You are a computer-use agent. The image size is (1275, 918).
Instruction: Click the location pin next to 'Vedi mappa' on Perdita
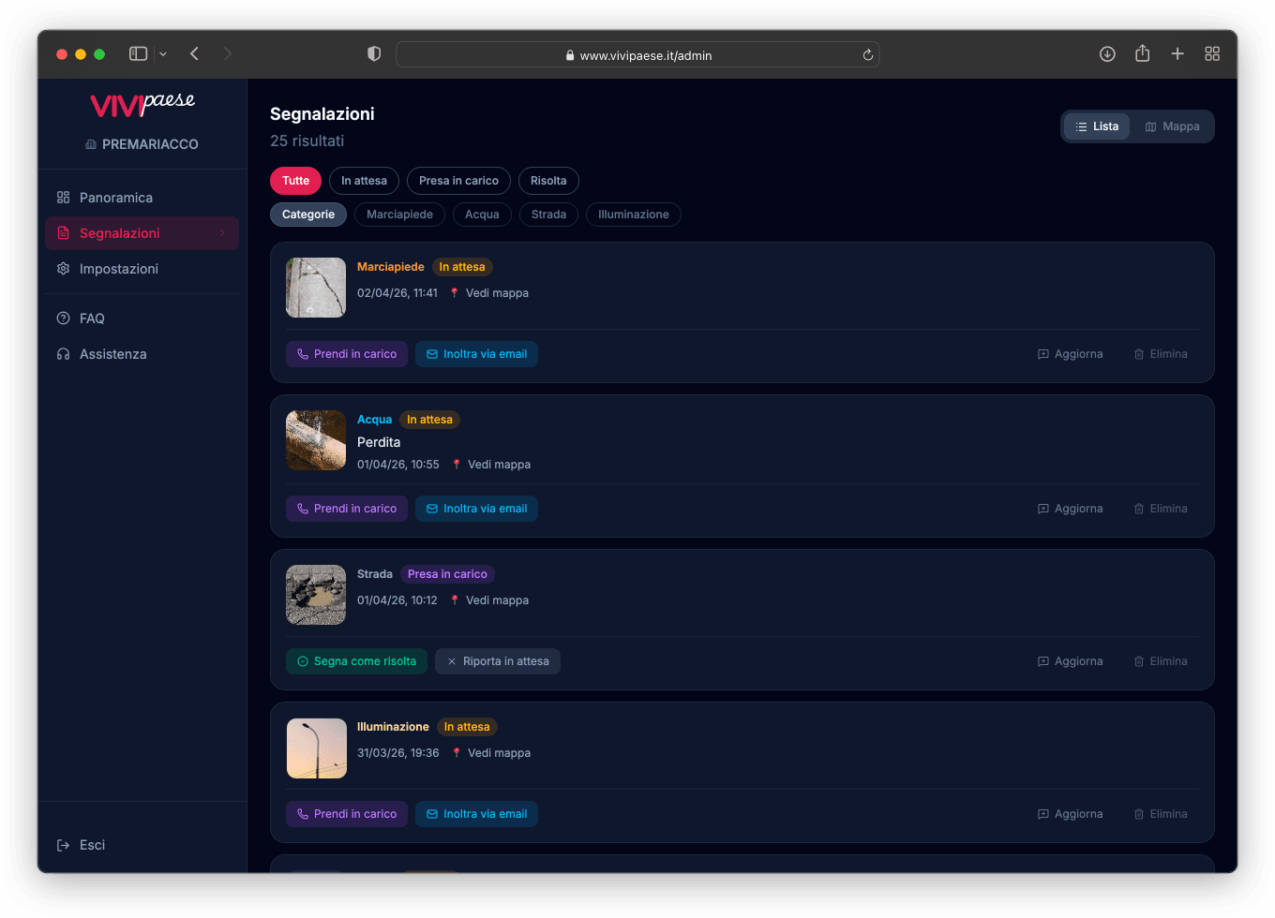(457, 464)
